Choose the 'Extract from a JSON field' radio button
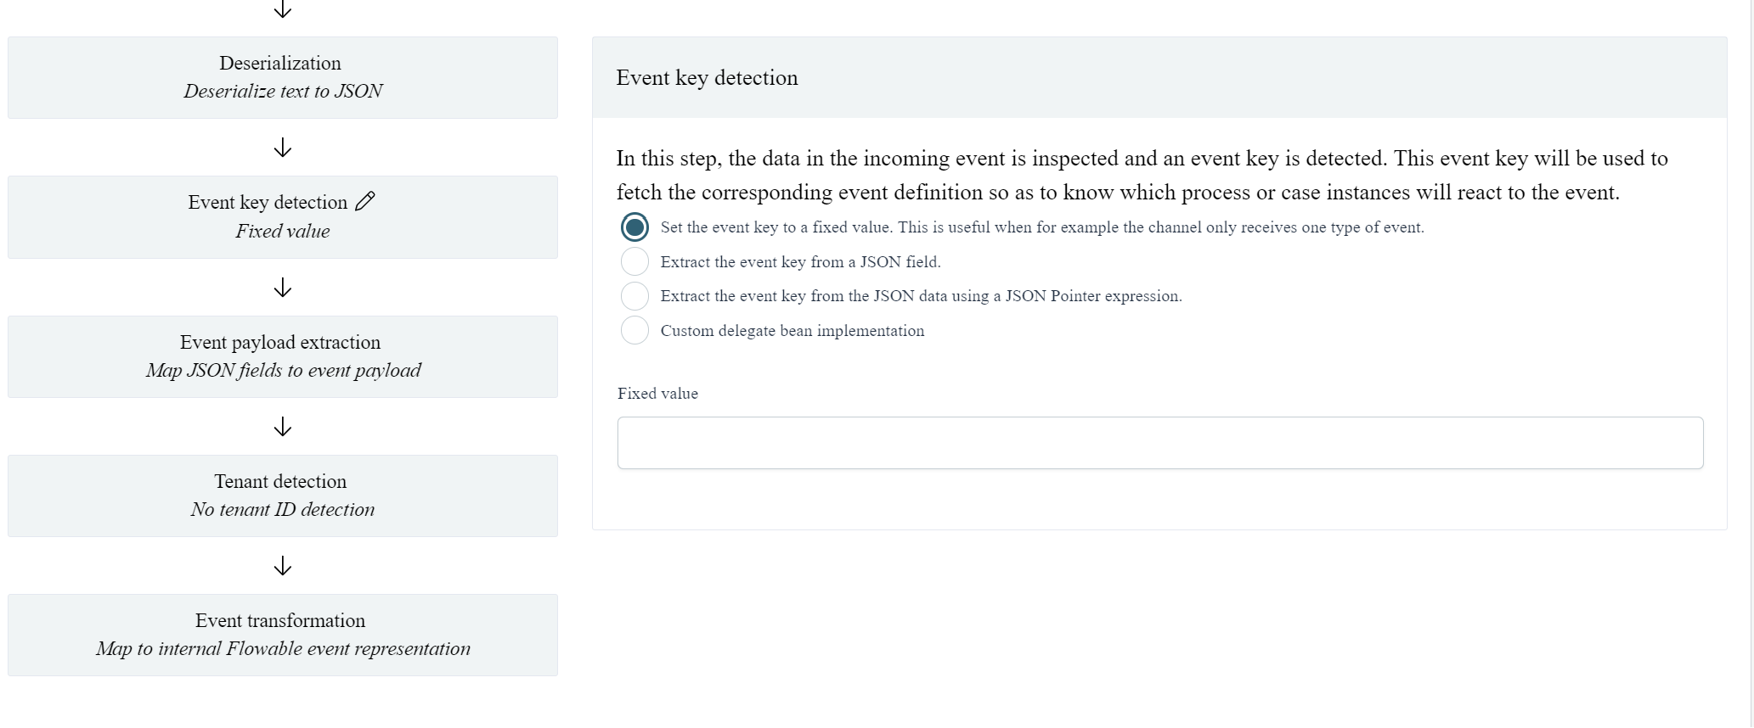This screenshot has width=1754, height=728. (634, 261)
